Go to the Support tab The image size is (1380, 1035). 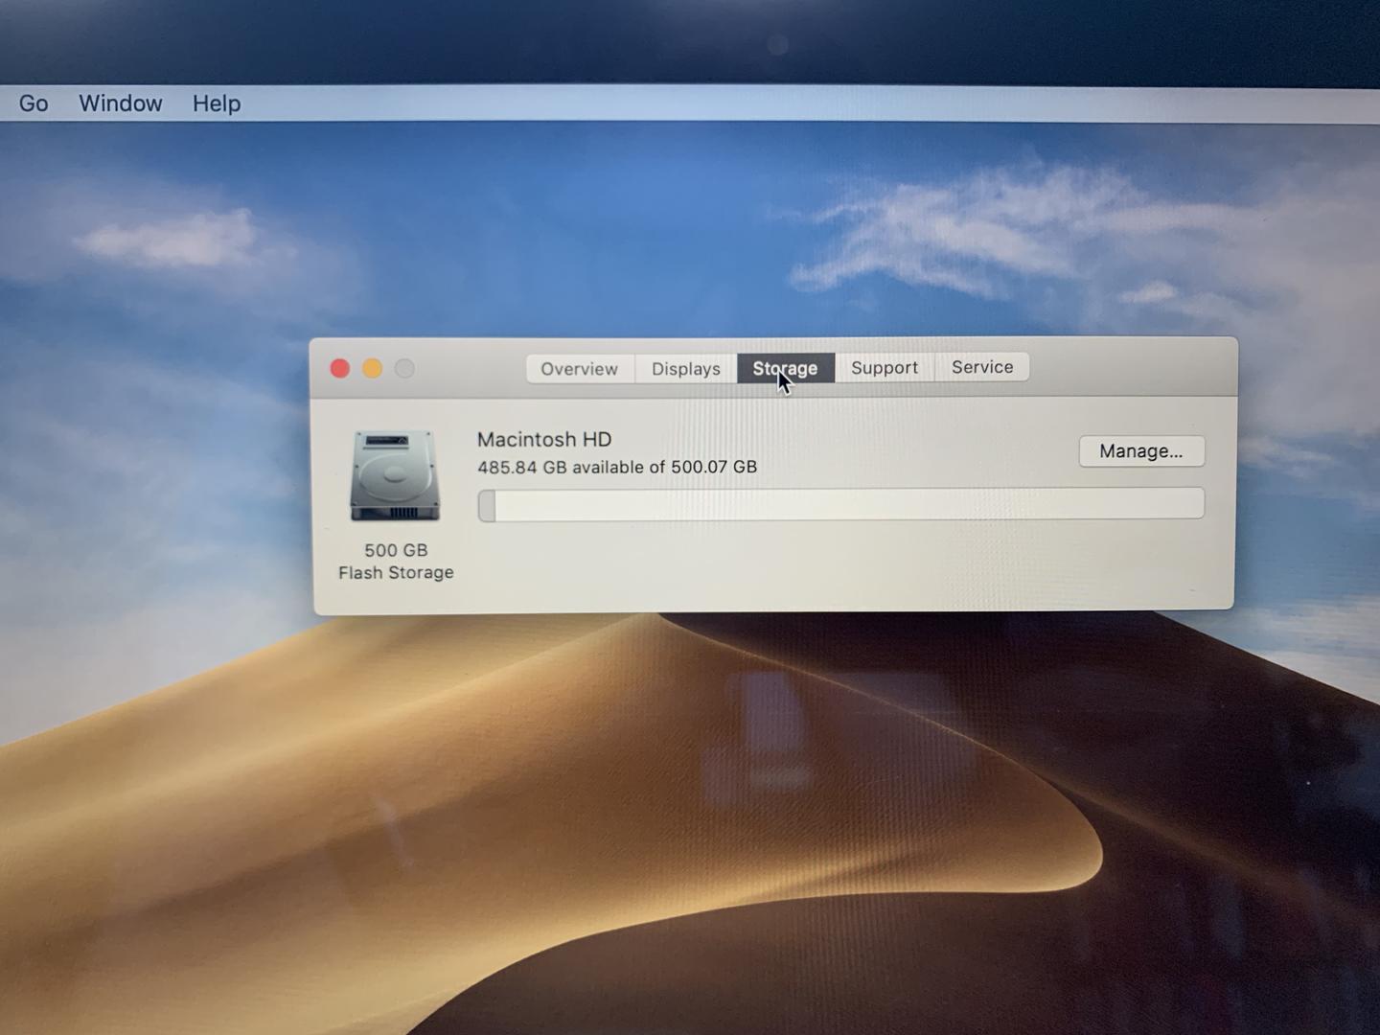tap(885, 368)
